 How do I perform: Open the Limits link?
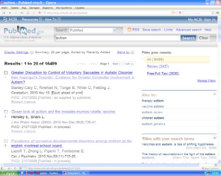(168, 30)
